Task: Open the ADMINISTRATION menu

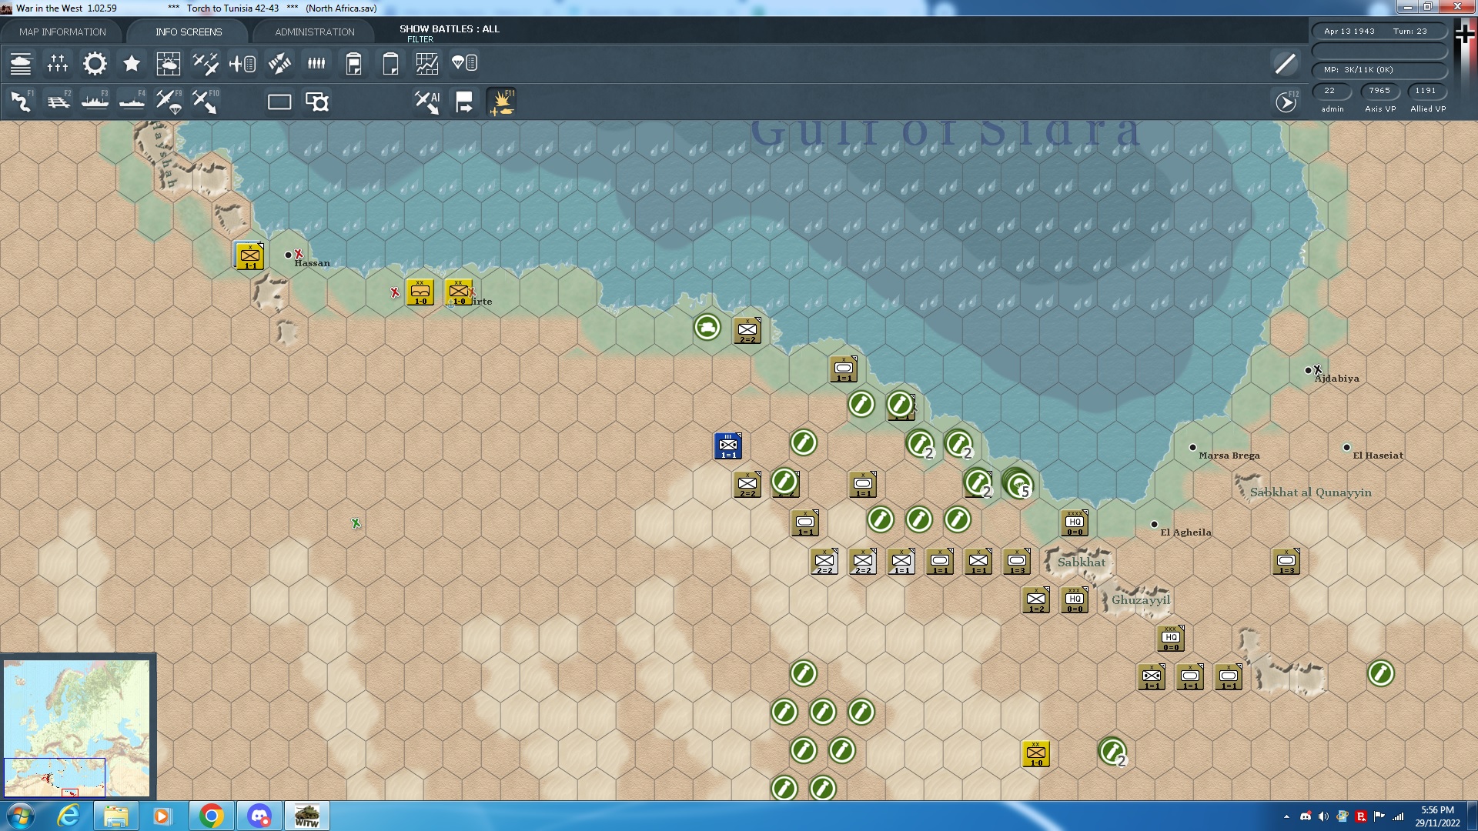Action: (x=313, y=32)
